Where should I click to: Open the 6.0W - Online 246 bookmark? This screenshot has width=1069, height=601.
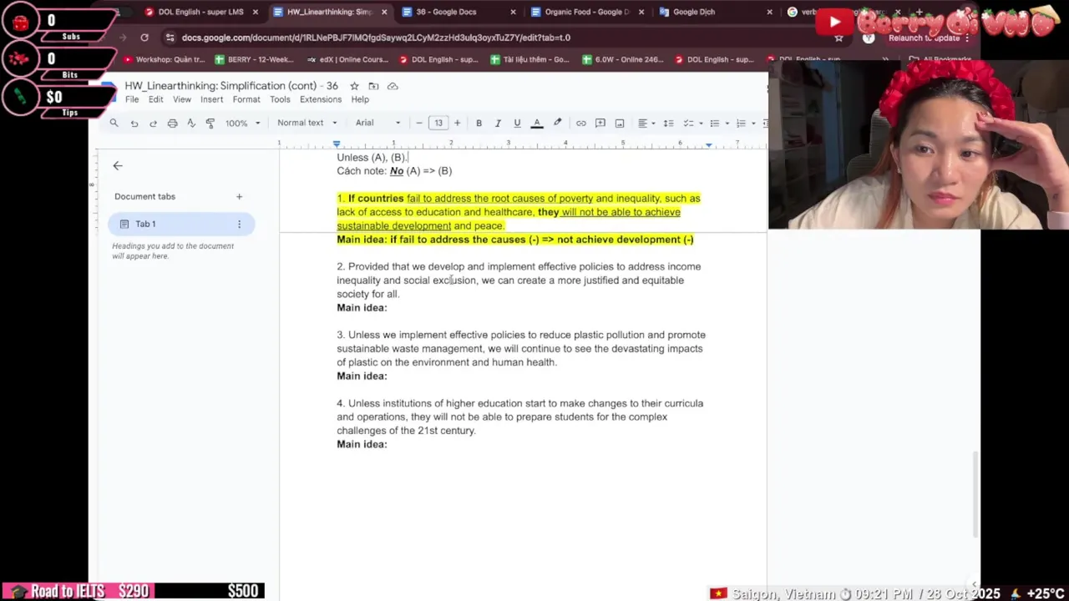pyautogui.click(x=622, y=59)
